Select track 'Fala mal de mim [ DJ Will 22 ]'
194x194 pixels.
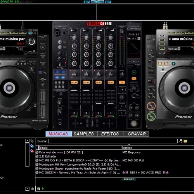coord(61,152)
